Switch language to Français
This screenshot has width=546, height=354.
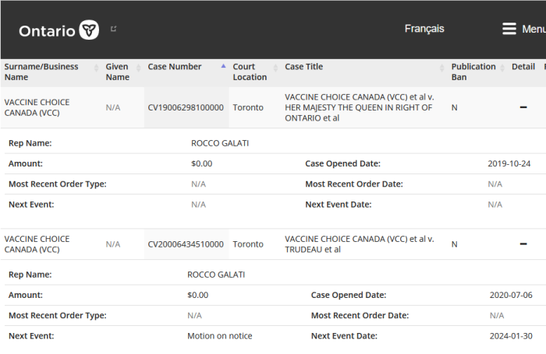(x=424, y=29)
